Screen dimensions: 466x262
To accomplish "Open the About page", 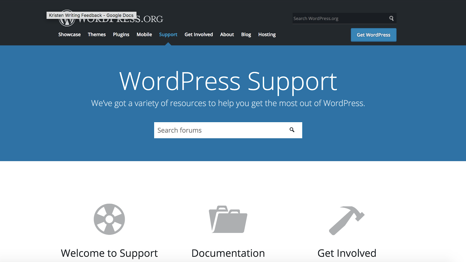I will (x=227, y=34).
